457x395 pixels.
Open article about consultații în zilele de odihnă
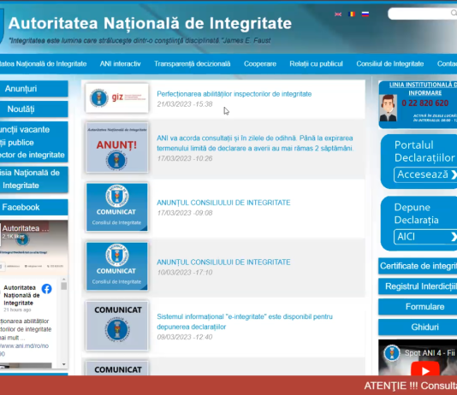coord(255,143)
